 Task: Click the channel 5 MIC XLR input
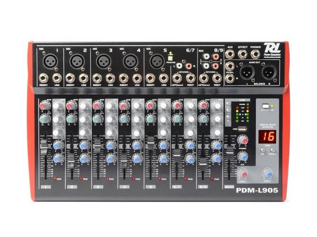pyautogui.click(x=157, y=60)
